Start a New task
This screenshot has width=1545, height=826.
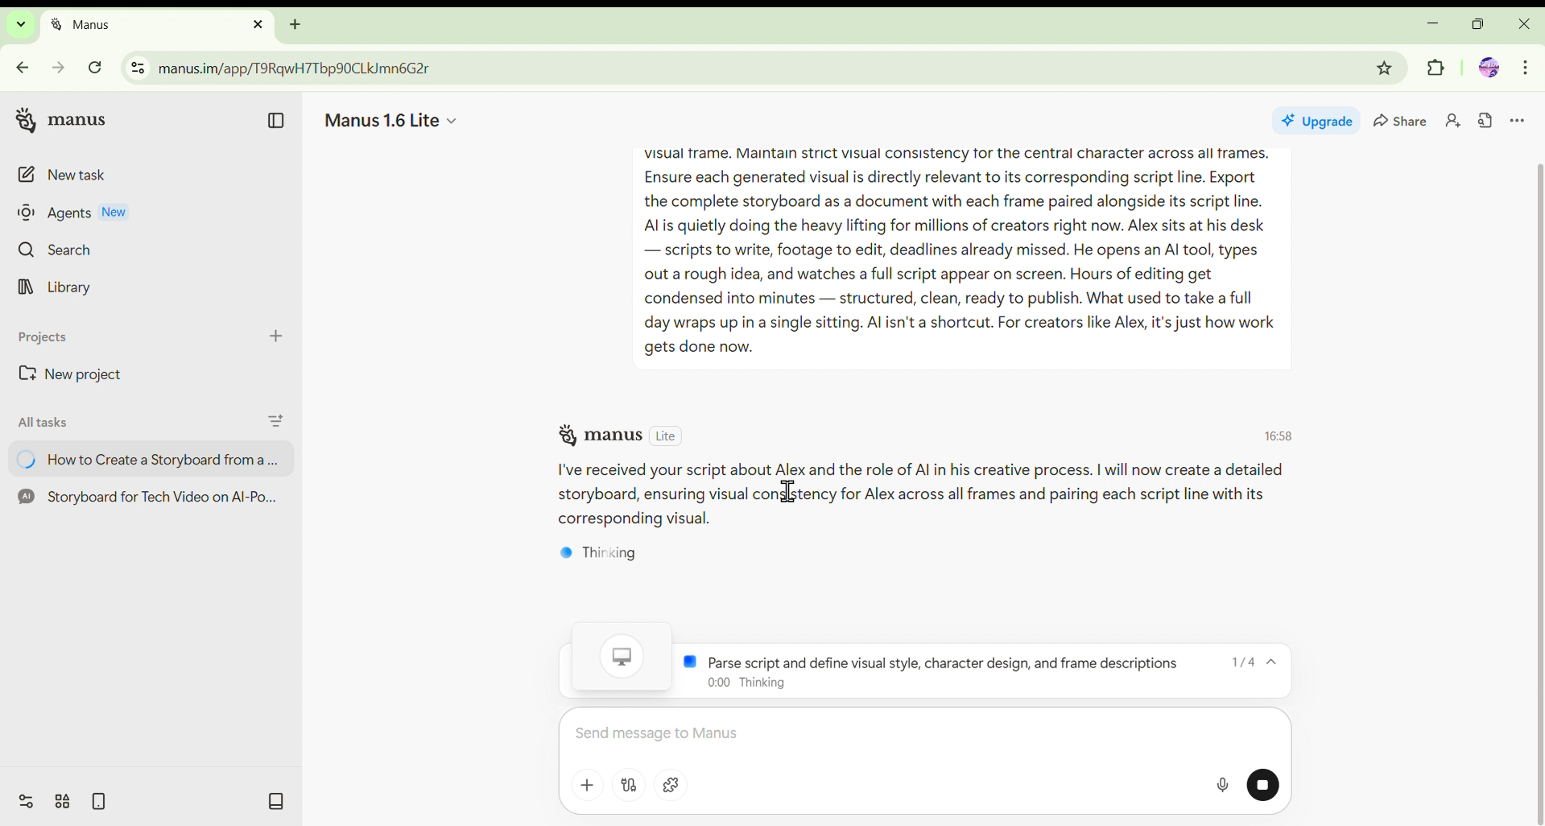tap(63, 176)
